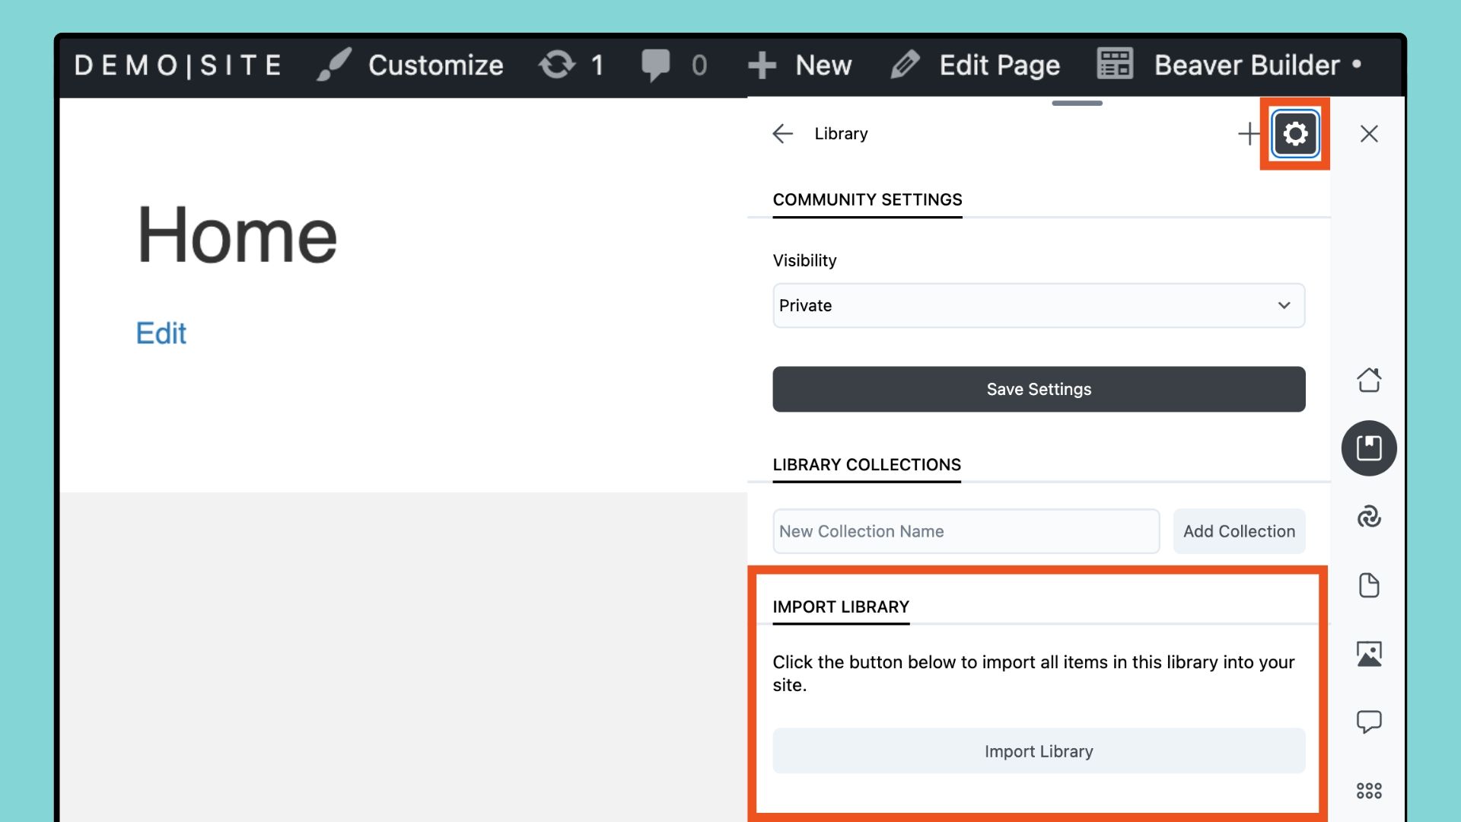Open the New menu in the admin bar

pyautogui.click(x=801, y=65)
